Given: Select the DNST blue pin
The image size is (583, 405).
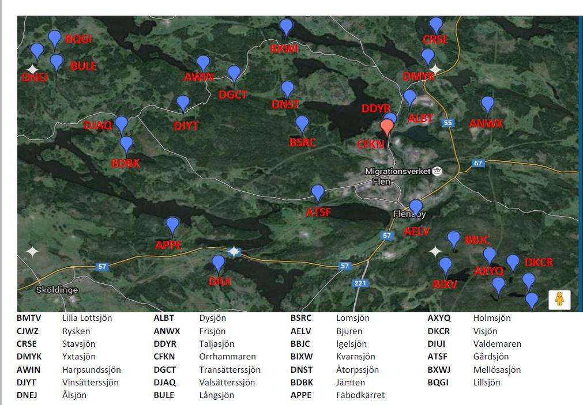Looking at the screenshot, I should [287, 89].
